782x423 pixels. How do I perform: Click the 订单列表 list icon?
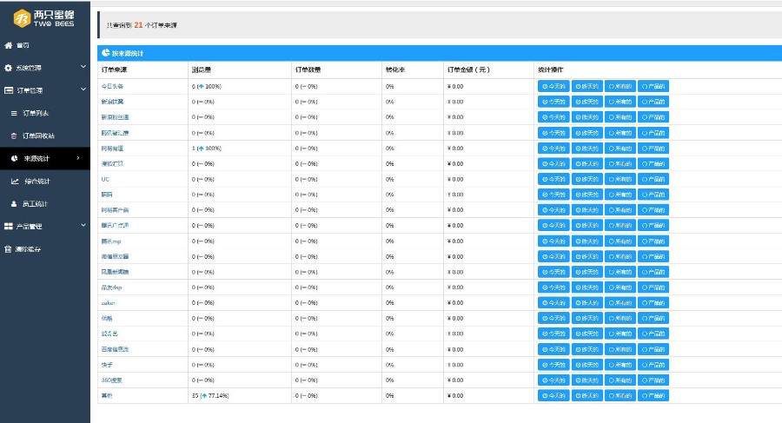point(14,113)
